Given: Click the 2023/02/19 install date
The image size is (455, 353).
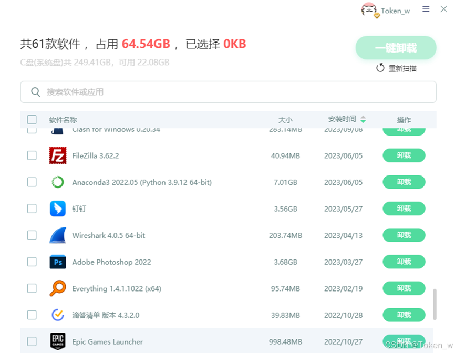Looking at the screenshot, I should click(x=343, y=288).
